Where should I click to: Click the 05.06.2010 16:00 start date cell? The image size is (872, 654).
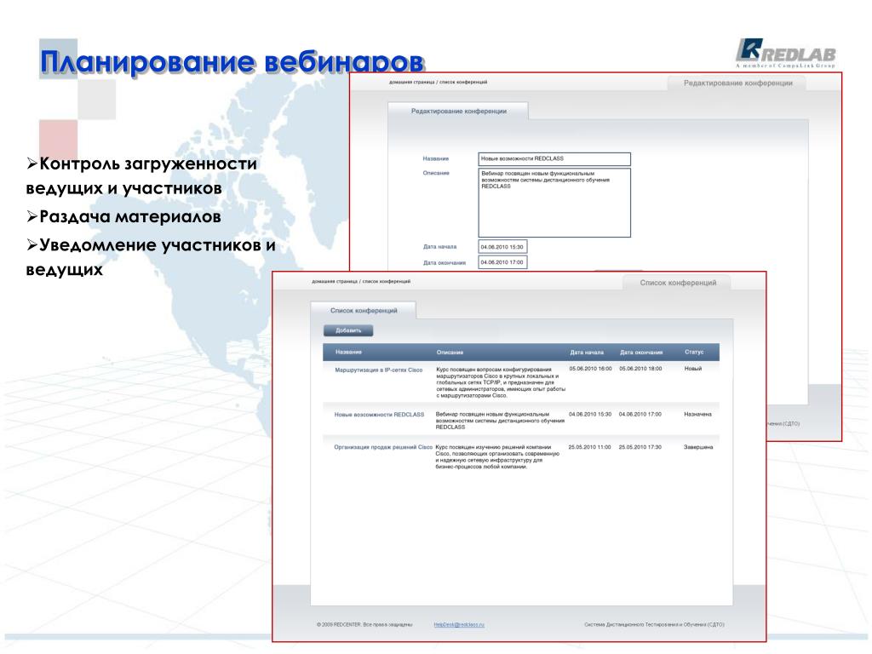click(590, 369)
